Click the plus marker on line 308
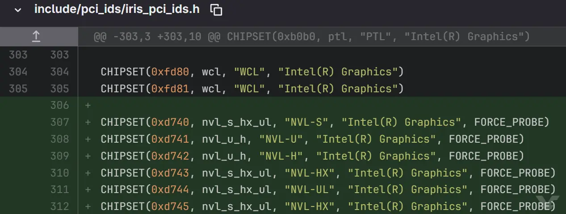 click(x=88, y=139)
